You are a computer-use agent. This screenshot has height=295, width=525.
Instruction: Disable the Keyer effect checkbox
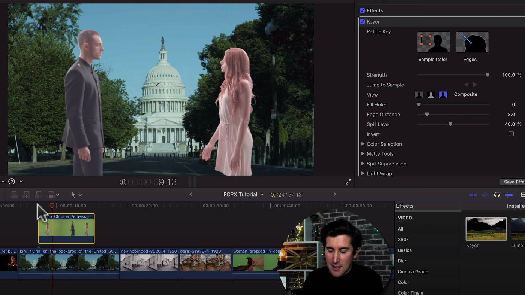point(362,22)
